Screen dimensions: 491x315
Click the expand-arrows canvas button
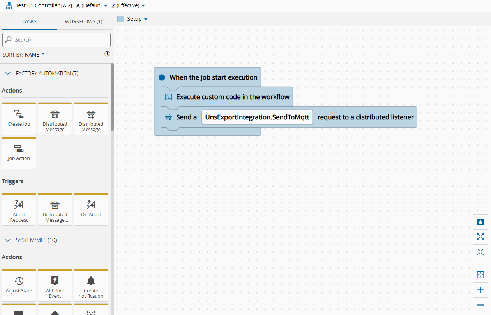[x=480, y=237]
